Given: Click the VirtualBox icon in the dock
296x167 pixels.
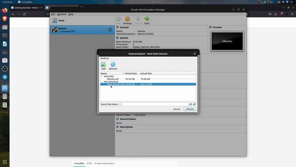Looking at the screenshot, I should pyautogui.click(x=5, y=88).
